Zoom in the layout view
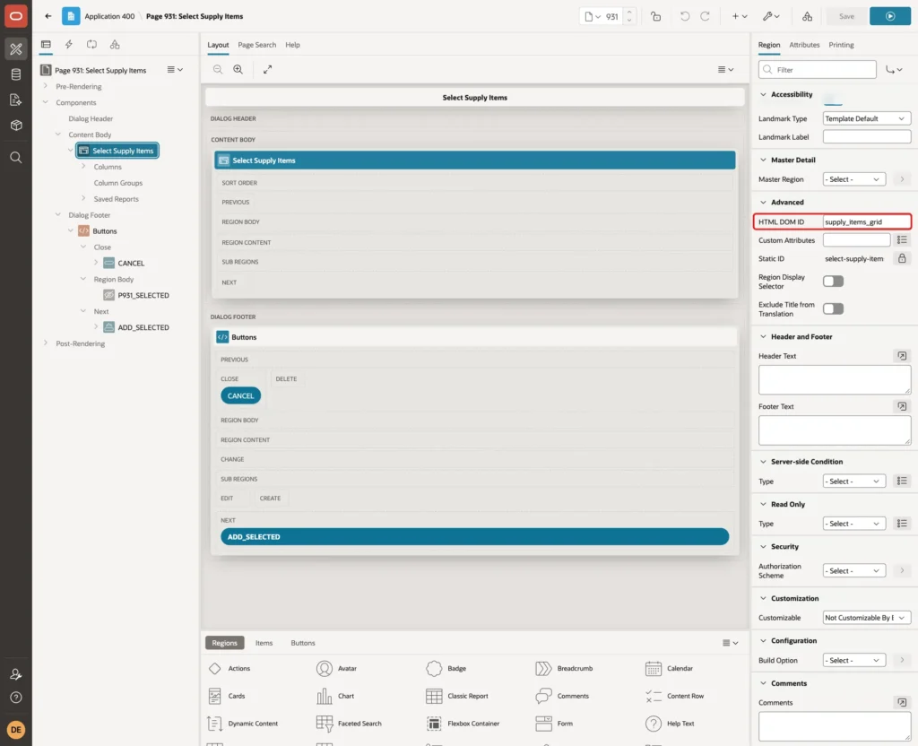Image resolution: width=918 pixels, height=746 pixels. [238, 69]
